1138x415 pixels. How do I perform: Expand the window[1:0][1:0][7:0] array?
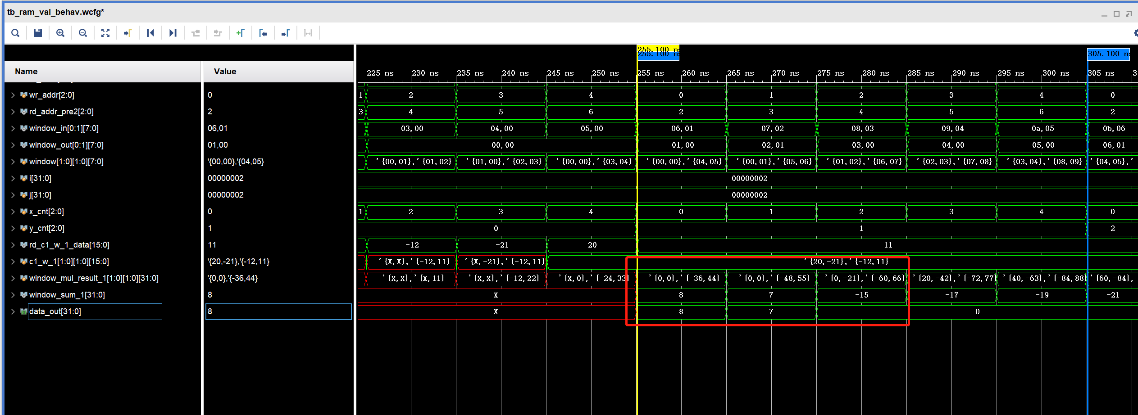click(x=13, y=162)
